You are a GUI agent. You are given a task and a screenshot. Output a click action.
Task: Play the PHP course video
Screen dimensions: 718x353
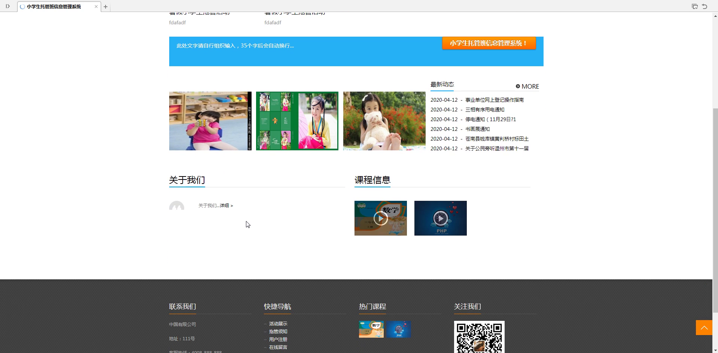440,218
